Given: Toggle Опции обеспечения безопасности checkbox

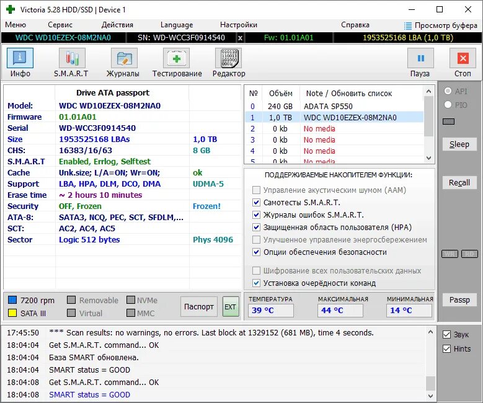Looking at the screenshot, I should click(256, 252).
